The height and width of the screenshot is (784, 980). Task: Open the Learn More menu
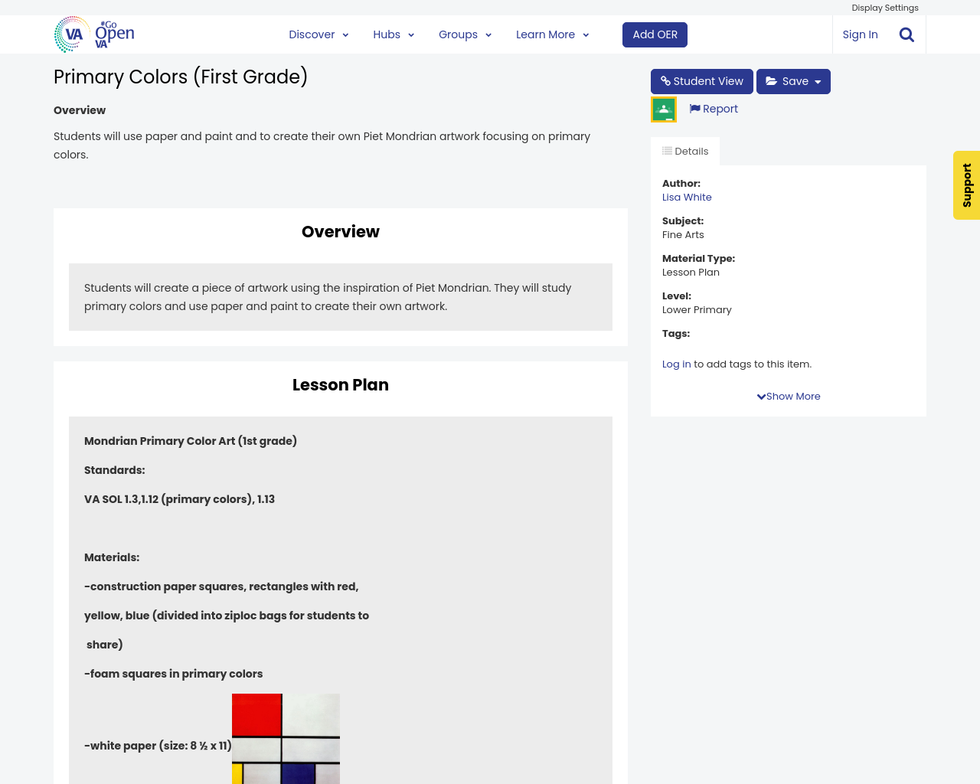pos(552,34)
